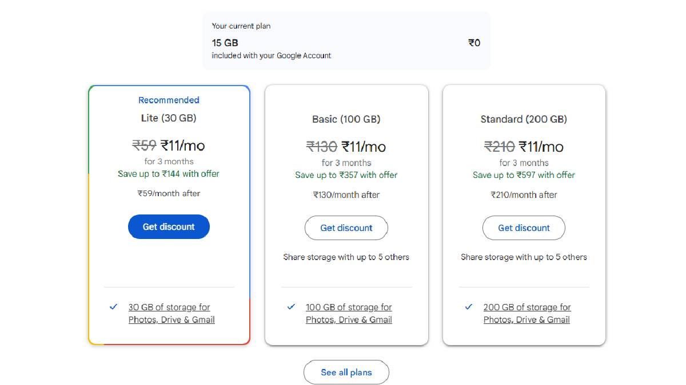This screenshot has height=385, width=686.
Task: Click the Recommended label on Lite card
Action: [169, 100]
